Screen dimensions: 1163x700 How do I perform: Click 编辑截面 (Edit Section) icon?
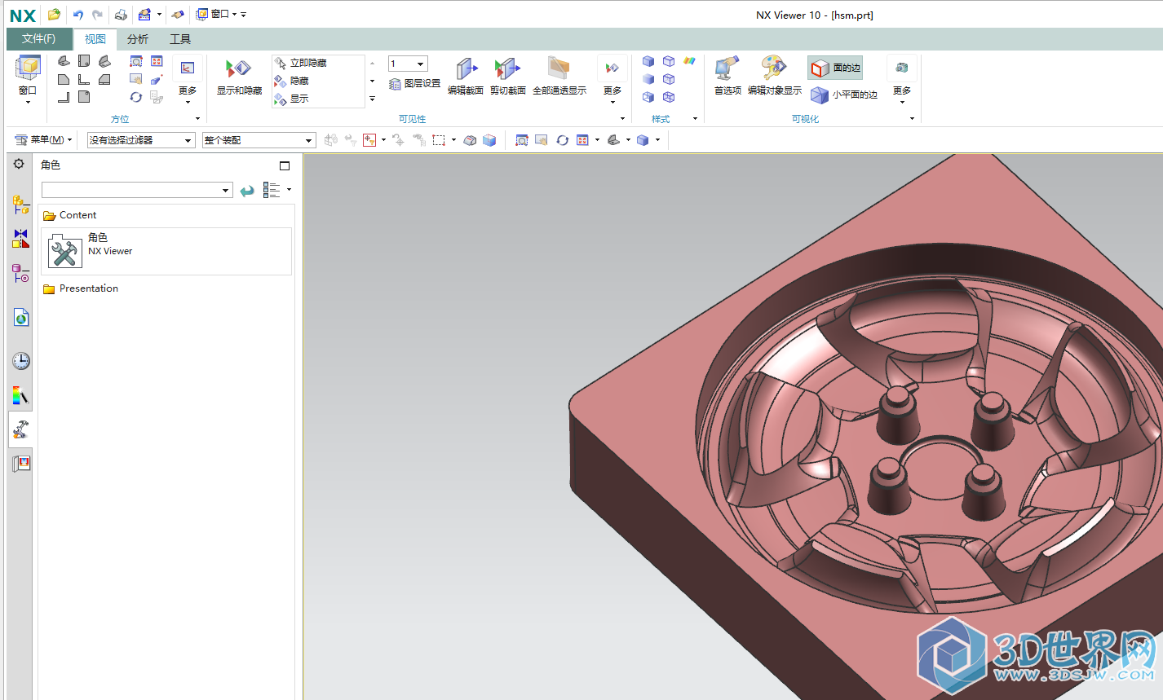466,68
